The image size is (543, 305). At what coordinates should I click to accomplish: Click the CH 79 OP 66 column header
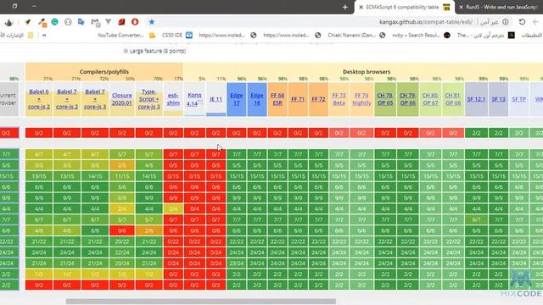click(x=407, y=99)
